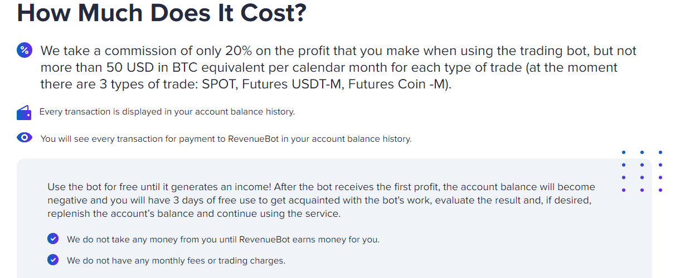Click "We do not take any money" text

tap(223, 240)
